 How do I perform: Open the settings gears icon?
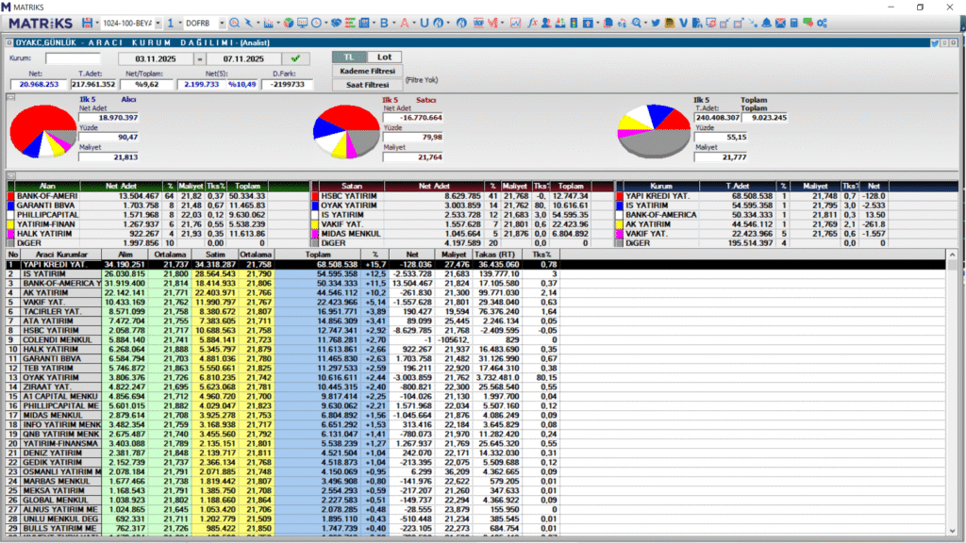(x=822, y=22)
